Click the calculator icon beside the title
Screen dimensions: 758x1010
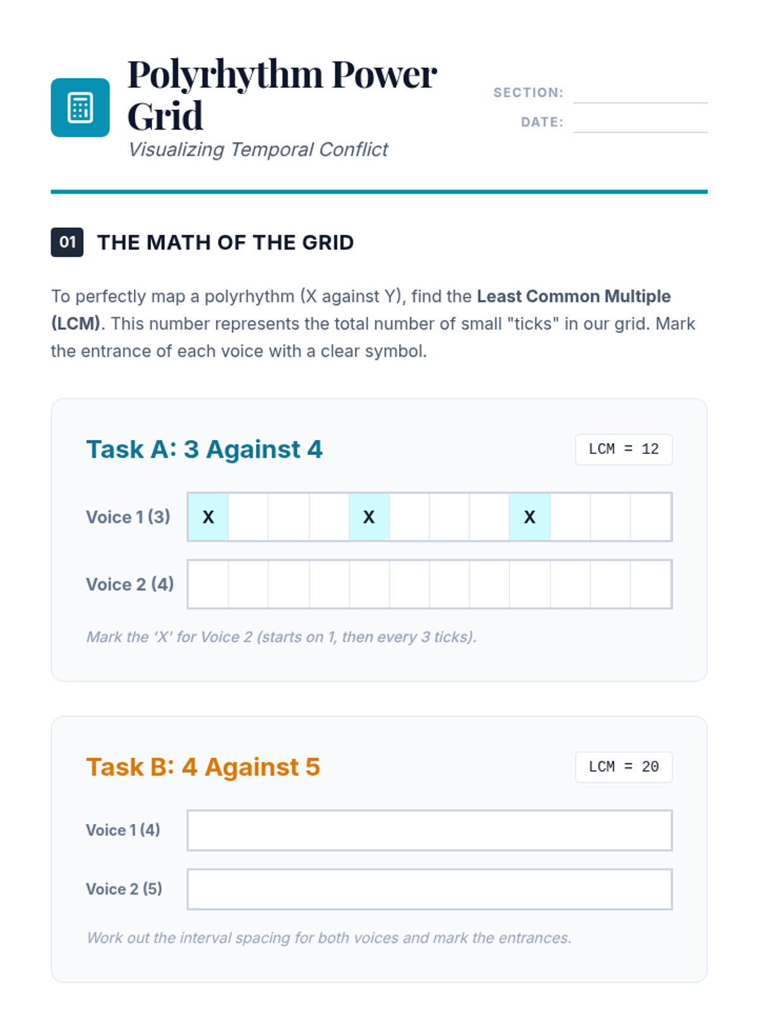80,107
